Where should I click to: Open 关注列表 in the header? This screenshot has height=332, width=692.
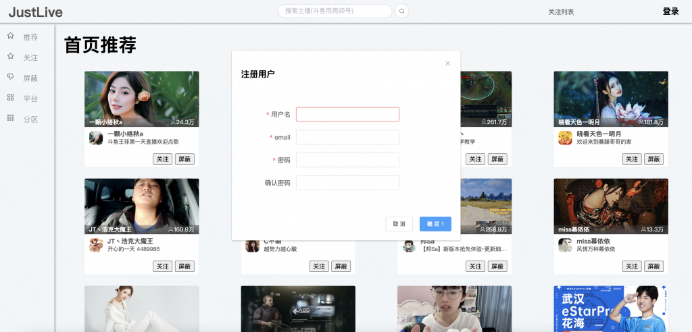point(561,12)
